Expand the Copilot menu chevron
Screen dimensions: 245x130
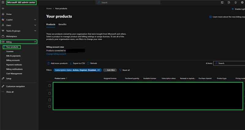point(35,20)
